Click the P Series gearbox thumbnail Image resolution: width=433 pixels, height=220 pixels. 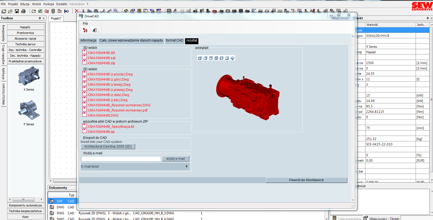click(29, 110)
